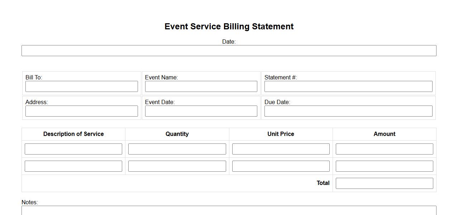Focus the second row Quantity field
The height and width of the screenshot is (215, 458).
click(x=177, y=166)
